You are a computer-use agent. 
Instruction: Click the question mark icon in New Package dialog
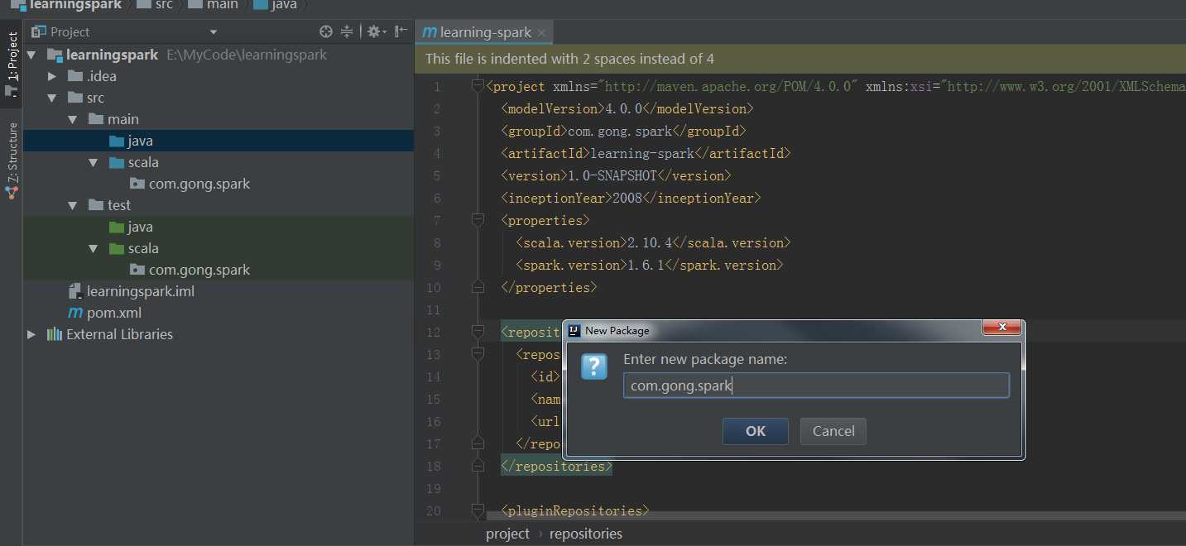594,366
